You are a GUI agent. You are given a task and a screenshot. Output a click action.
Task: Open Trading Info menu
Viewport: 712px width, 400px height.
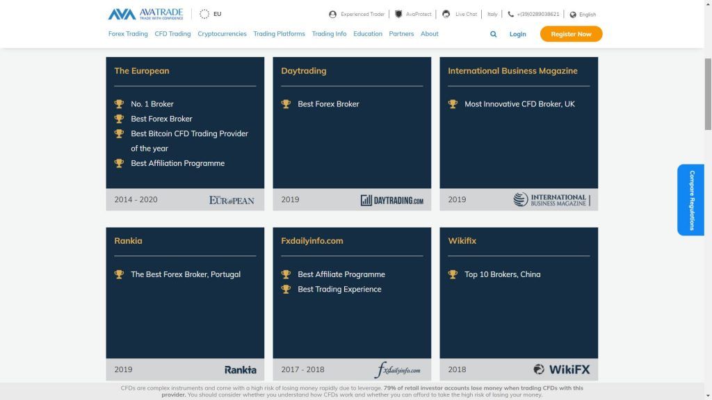pyautogui.click(x=329, y=34)
